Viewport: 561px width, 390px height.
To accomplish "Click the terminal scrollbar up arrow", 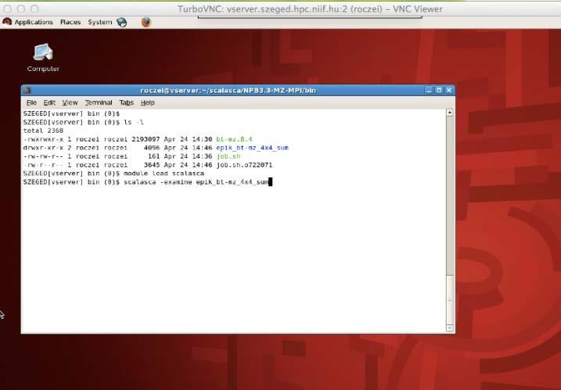I will pos(450,113).
